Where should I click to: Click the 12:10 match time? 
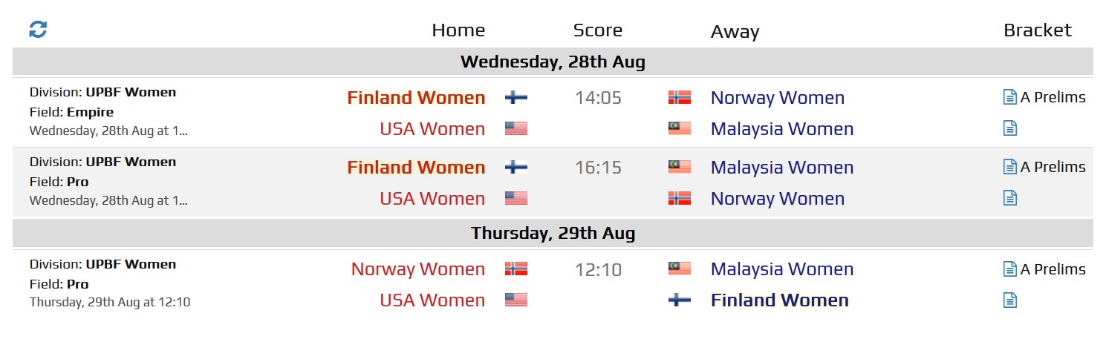(x=598, y=269)
